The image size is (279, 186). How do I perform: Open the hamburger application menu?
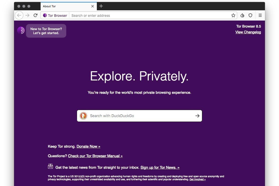(x=260, y=16)
